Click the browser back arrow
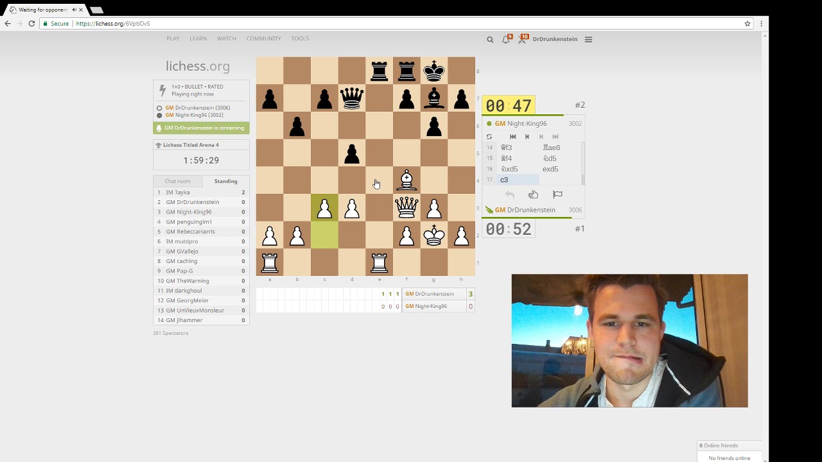822x462 pixels. coord(8,24)
